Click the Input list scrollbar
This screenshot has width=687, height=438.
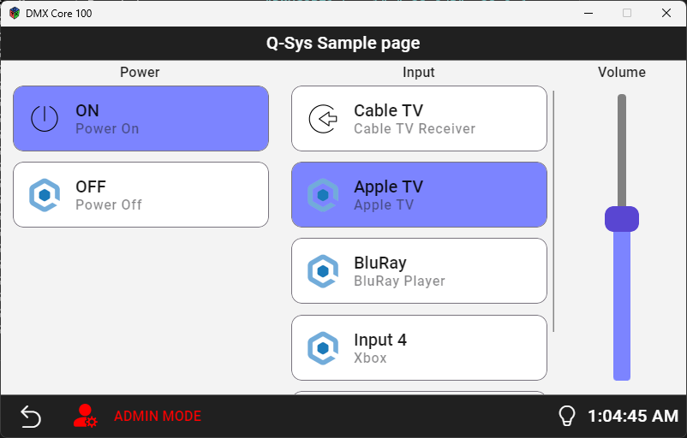tap(554, 210)
